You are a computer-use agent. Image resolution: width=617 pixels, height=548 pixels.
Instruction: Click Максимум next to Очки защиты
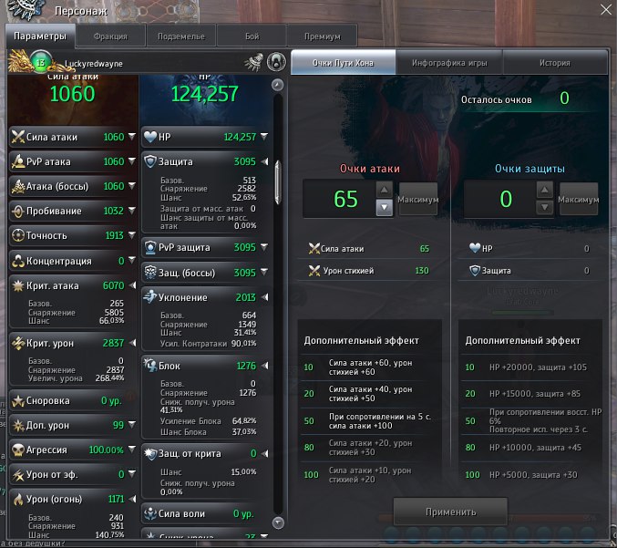tap(578, 199)
